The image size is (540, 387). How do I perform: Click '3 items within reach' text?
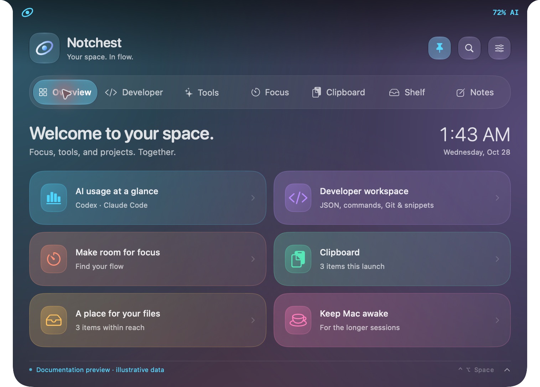pyautogui.click(x=110, y=328)
